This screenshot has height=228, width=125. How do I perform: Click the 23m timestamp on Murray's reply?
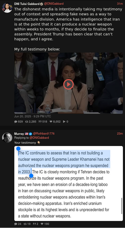pos(120,134)
